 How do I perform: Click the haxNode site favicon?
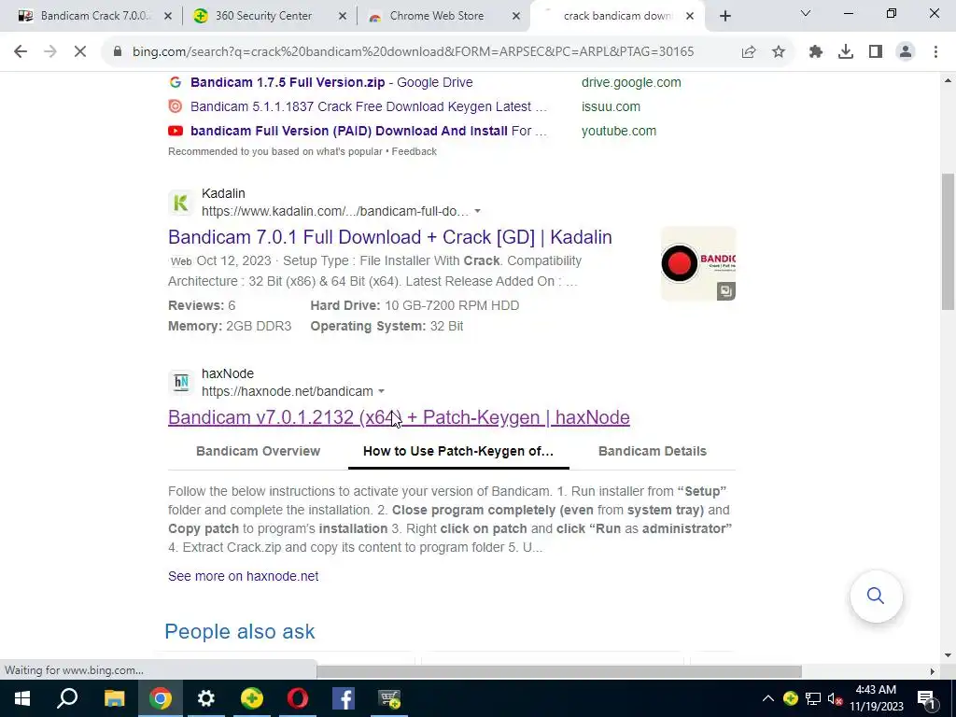(180, 382)
